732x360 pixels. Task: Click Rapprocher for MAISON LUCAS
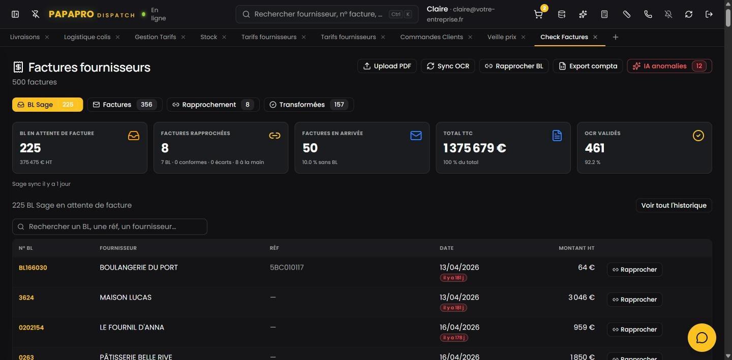[634, 300]
